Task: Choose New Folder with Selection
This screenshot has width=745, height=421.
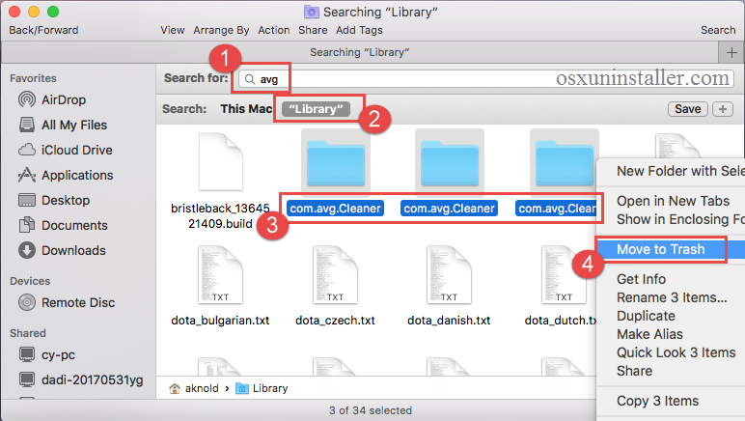Action: click(671, 171)
